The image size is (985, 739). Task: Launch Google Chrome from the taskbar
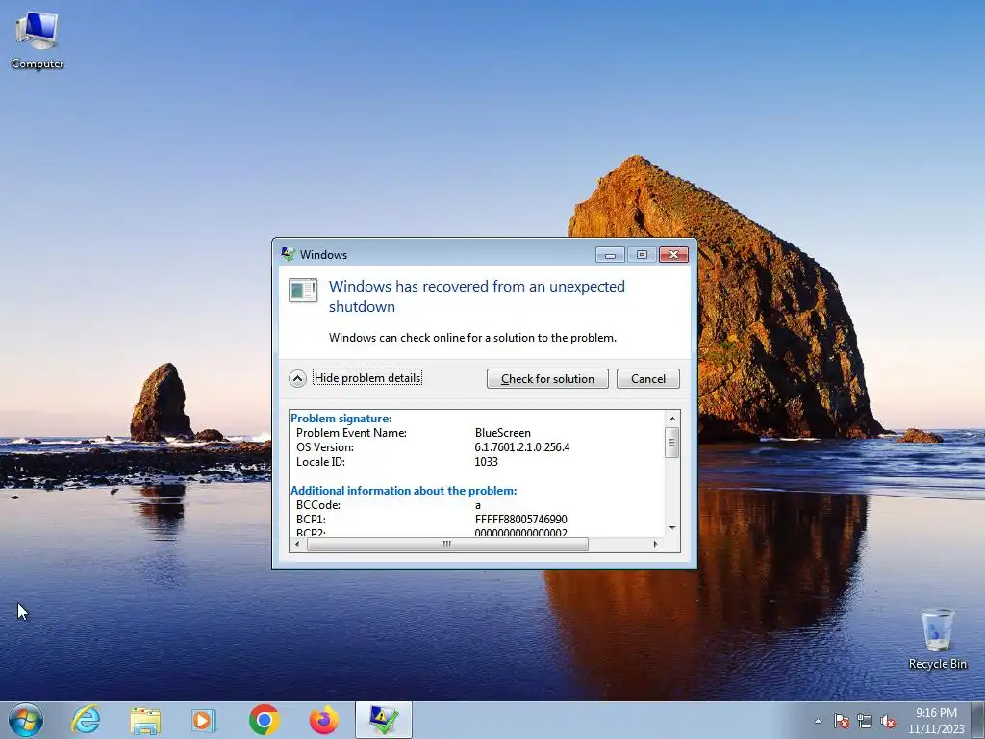pyautogui.click(x=264, y=720)
